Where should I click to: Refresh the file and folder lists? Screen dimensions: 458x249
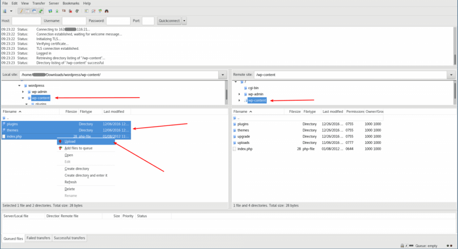point(50,11)
